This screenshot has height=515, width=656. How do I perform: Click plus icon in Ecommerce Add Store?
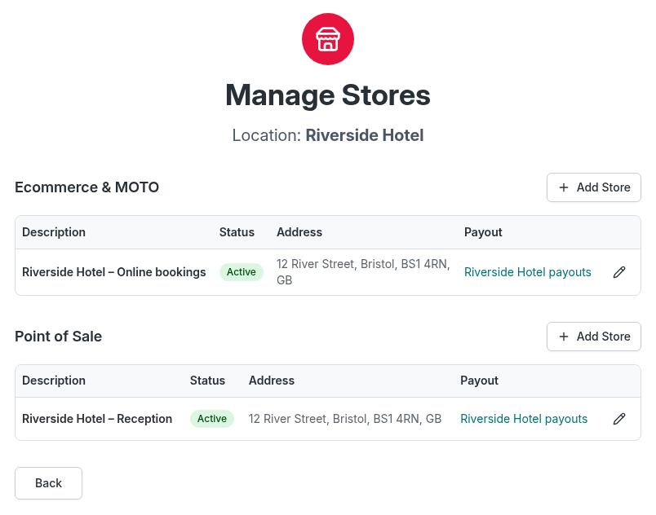564,187
